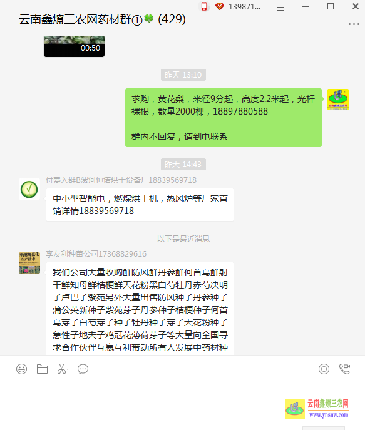Click the message text input area

182,397
